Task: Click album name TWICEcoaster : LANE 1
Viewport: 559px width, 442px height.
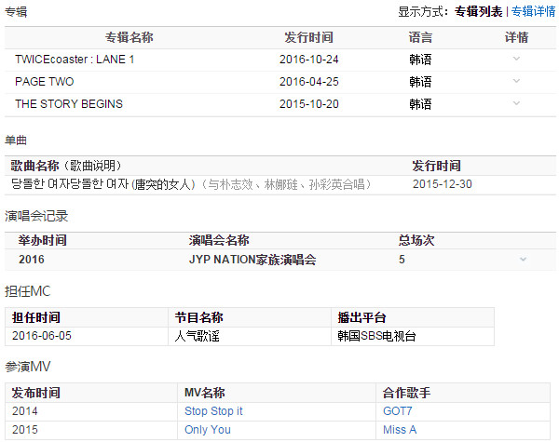Action: pos(75,60)
